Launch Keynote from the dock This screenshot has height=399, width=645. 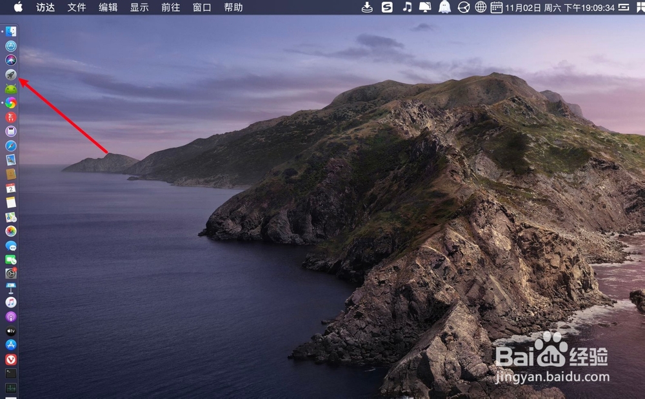coord(11,288)
